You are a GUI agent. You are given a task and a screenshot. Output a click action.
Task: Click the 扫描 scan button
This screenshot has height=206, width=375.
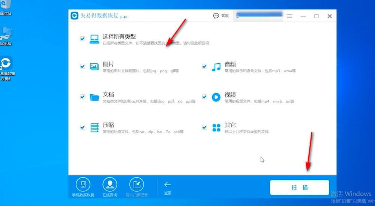point(299,187)
